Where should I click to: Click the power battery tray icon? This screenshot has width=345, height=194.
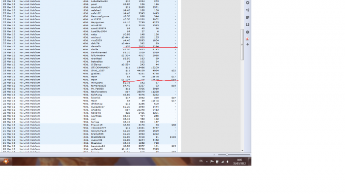pos(217,162)
